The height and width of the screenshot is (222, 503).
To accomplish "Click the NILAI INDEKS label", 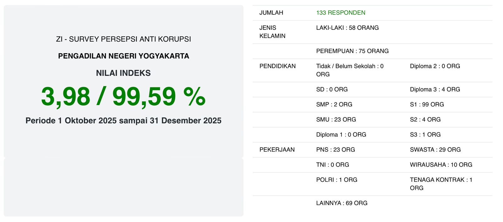I will coord(123,73).
